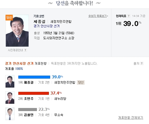Click the 사진제공안내 text below photo

pyautogui.click(x=15, y=50)
